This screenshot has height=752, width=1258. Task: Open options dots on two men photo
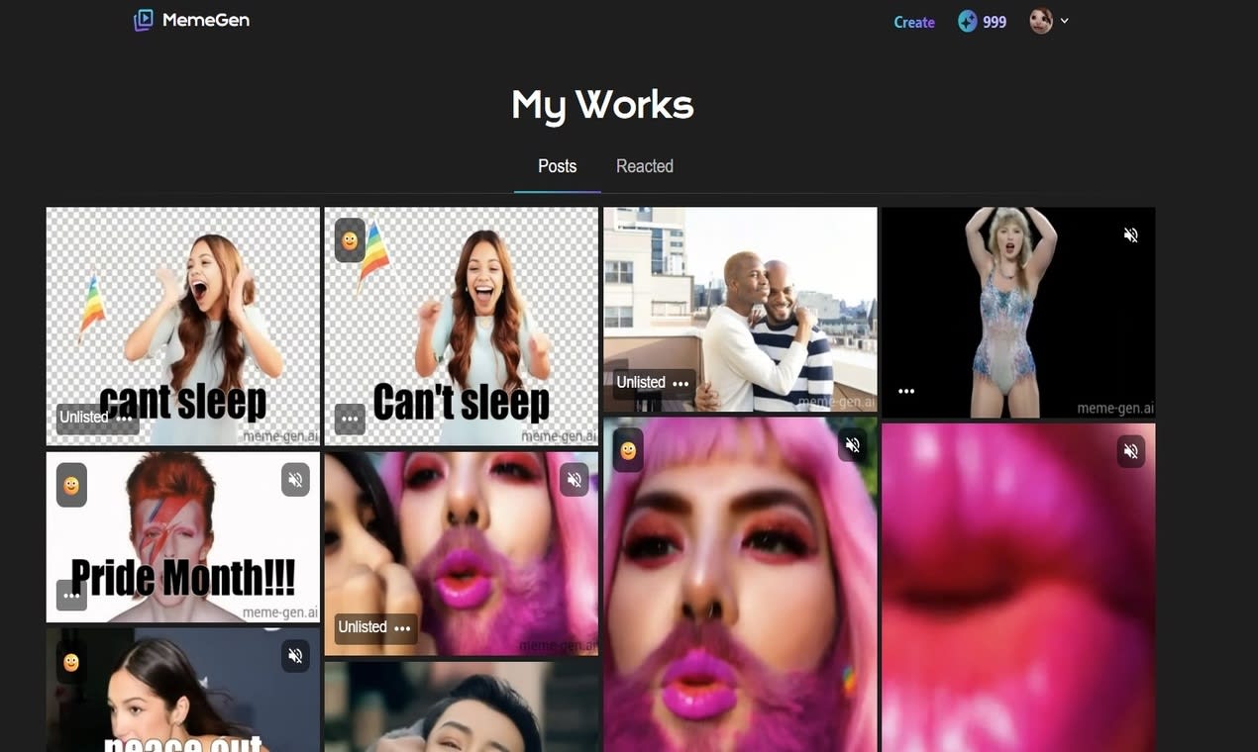681,383
